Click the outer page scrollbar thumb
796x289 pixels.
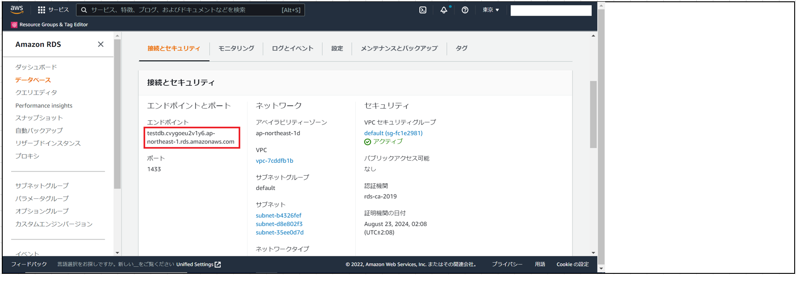pyautogui.click(x=601, y=136)
